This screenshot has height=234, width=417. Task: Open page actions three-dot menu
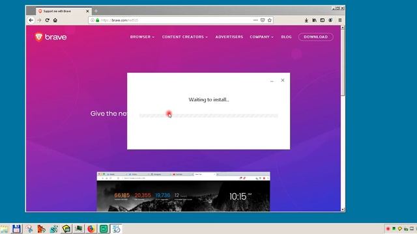(x=255, y=20)
